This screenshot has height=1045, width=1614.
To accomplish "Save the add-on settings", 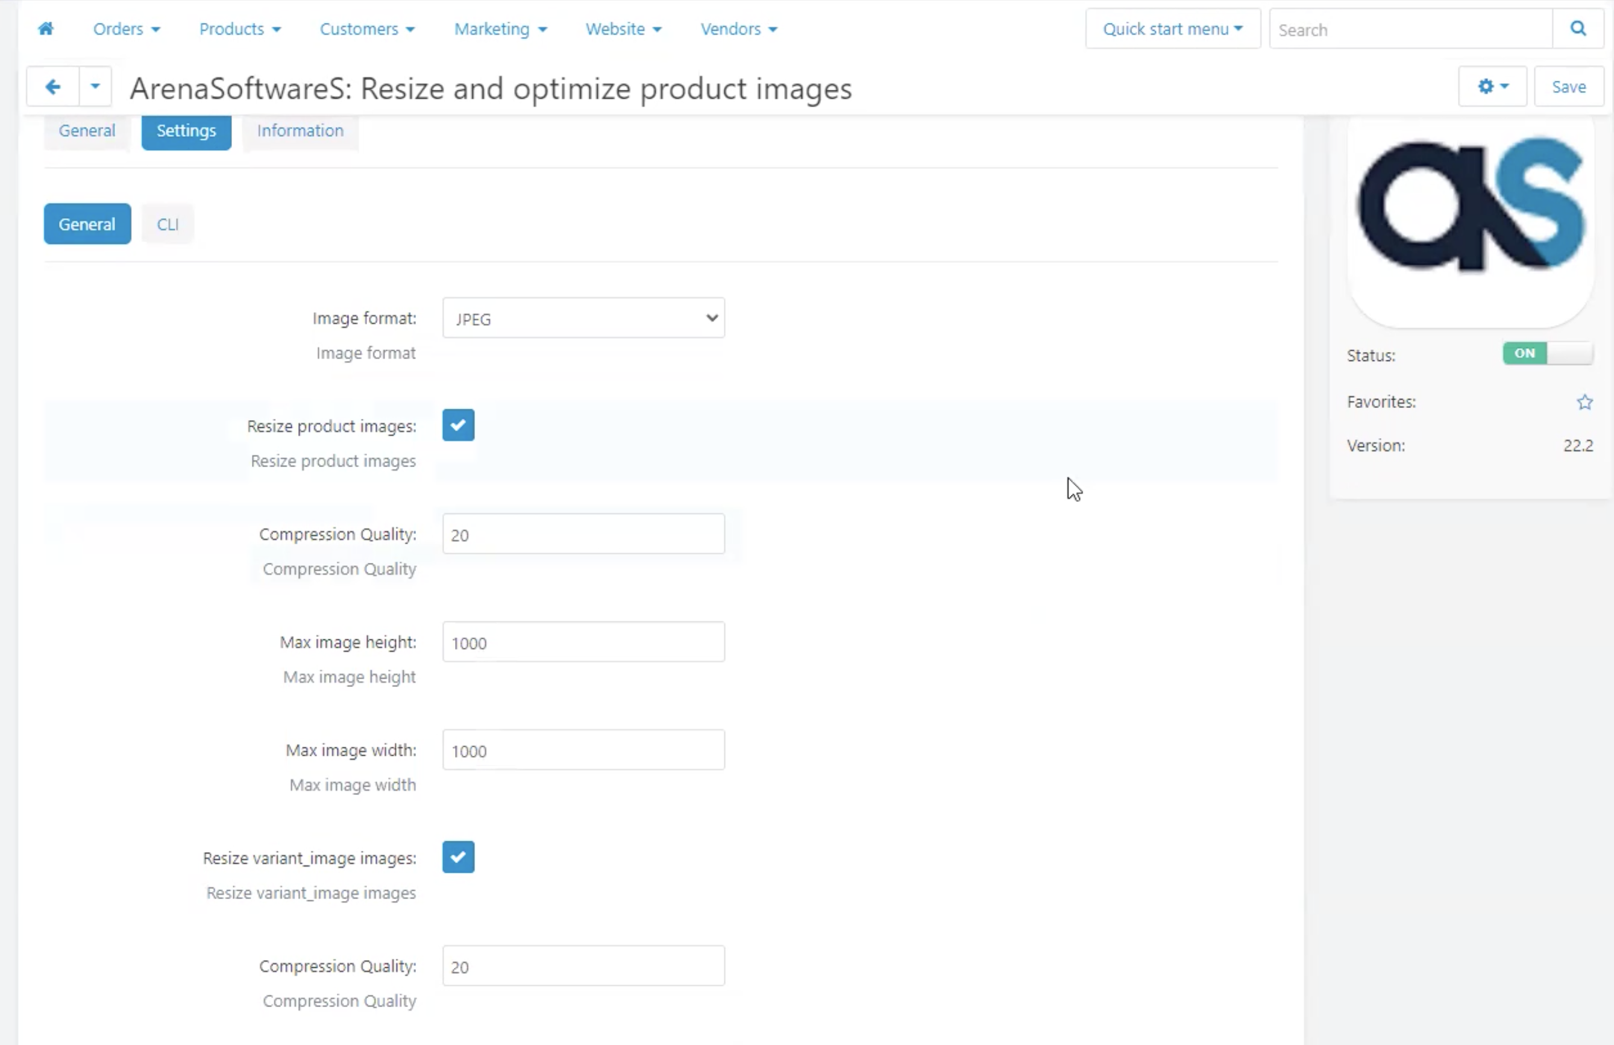I will [x=1569, y=87].
